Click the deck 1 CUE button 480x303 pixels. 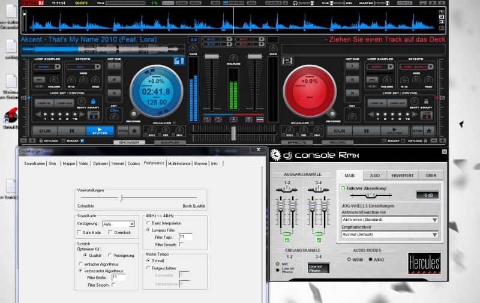(x=45, y=131)
